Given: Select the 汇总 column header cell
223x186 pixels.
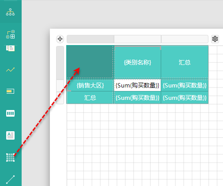Looking at the screenshot, I should [x=185, y=62].
